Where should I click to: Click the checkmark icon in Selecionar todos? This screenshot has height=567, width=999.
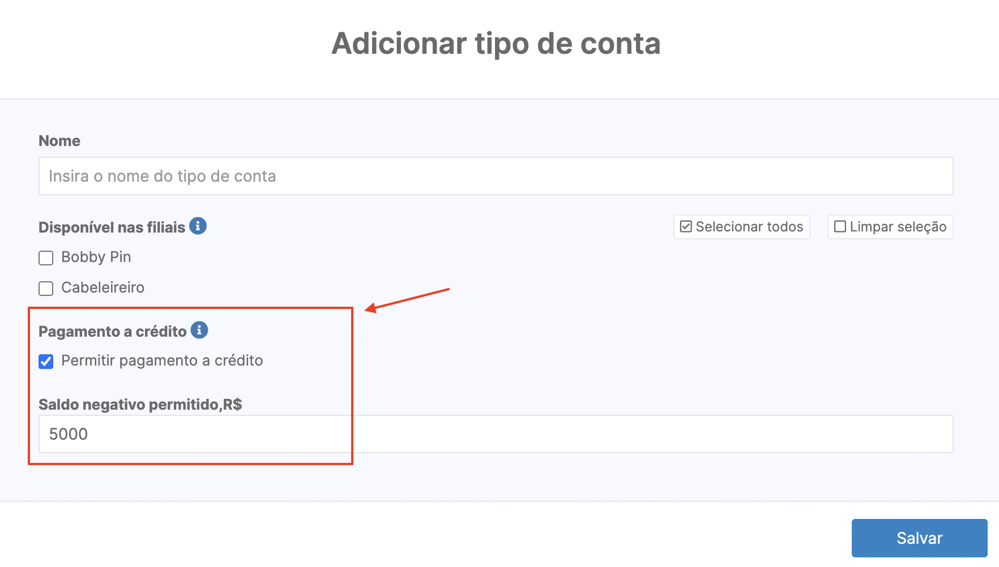coord(686,227)
